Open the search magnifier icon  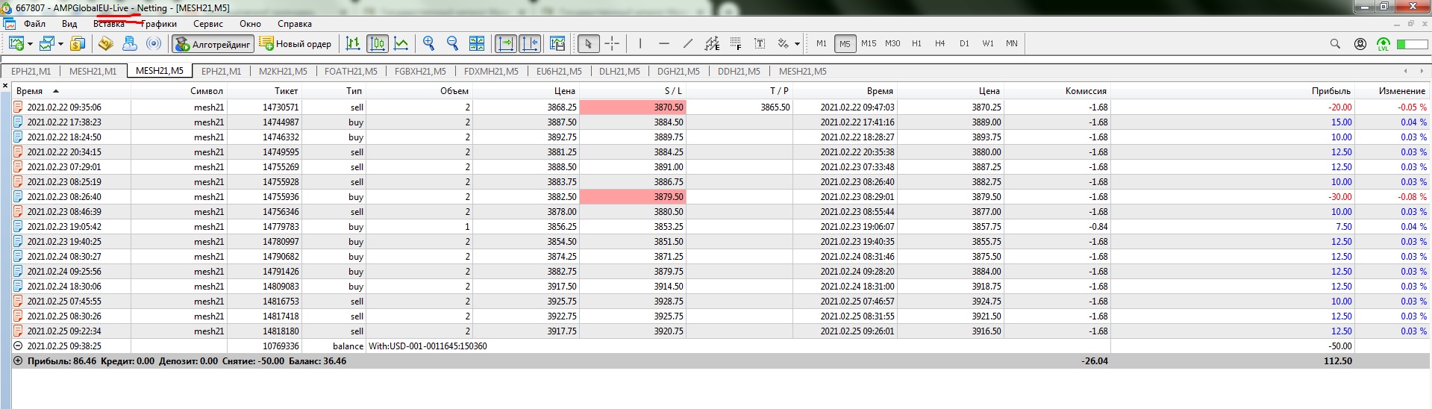click(x=1336, y=44)
